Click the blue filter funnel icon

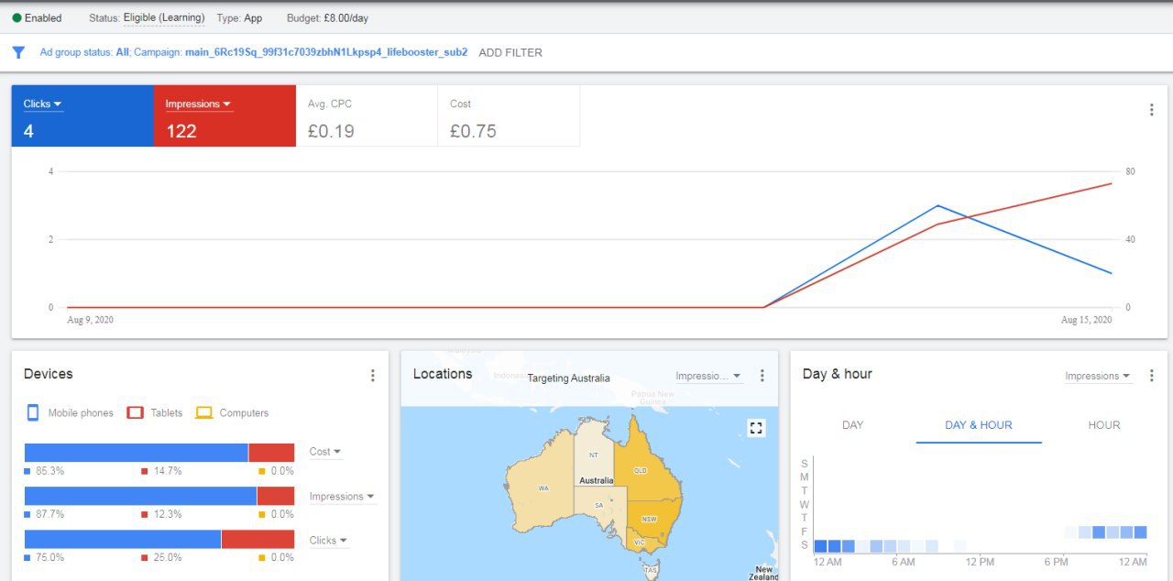pos(18,52)
